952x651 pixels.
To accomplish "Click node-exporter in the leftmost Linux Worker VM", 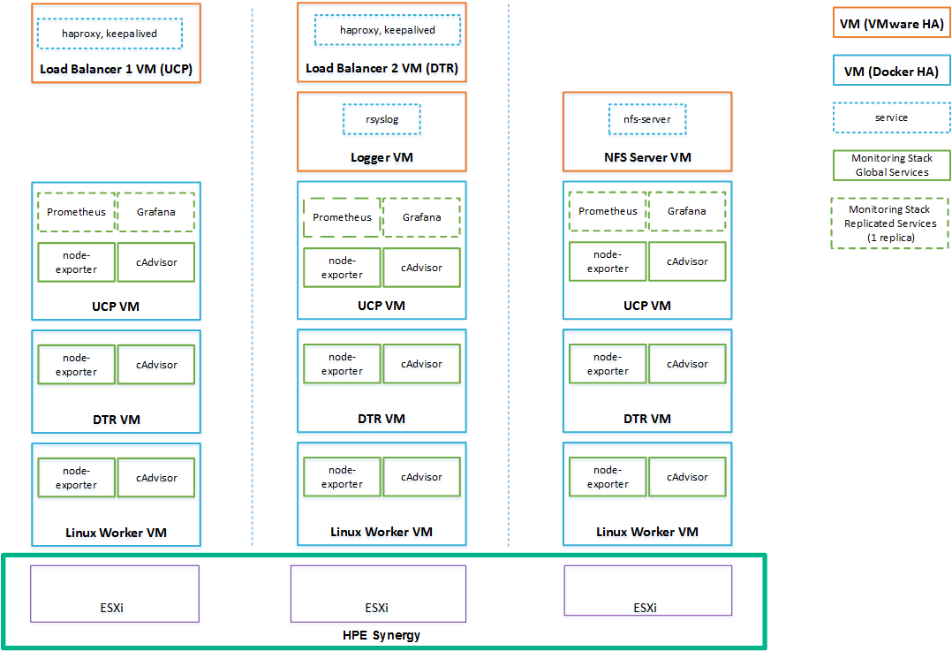I will 76,477.
